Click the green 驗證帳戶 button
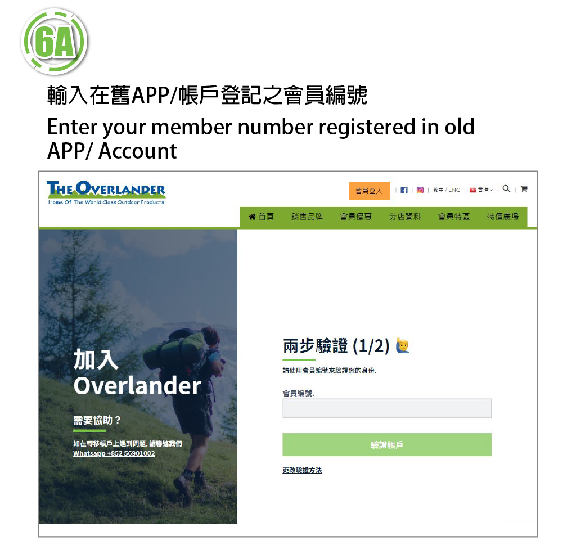 click(x=387, y=445)
